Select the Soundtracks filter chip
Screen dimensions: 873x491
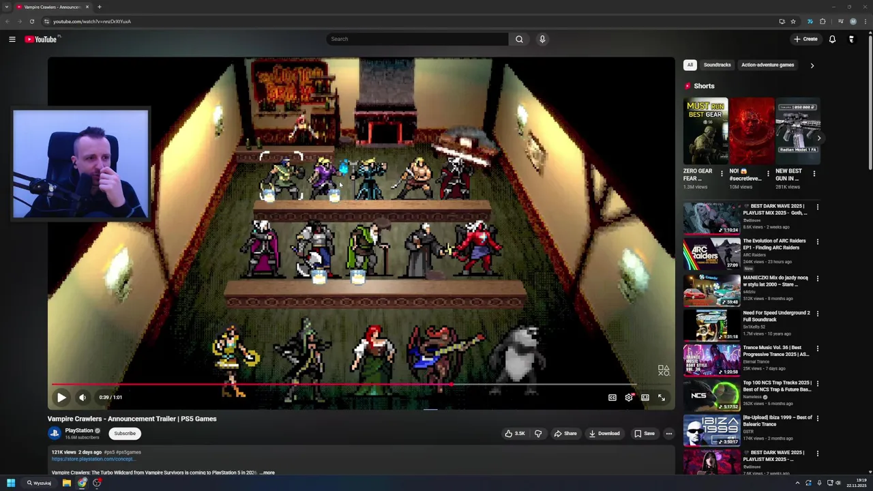717,65
